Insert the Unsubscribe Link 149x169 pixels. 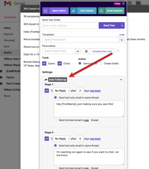[102, 51]
